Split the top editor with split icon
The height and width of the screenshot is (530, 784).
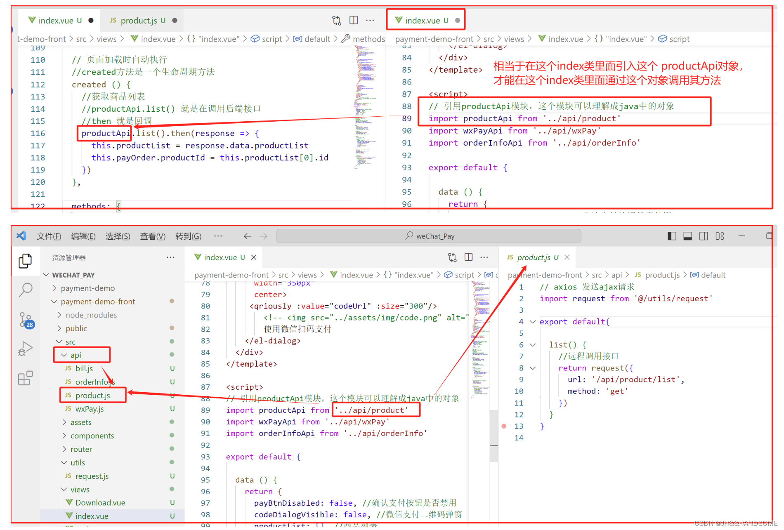coord(354,20)
